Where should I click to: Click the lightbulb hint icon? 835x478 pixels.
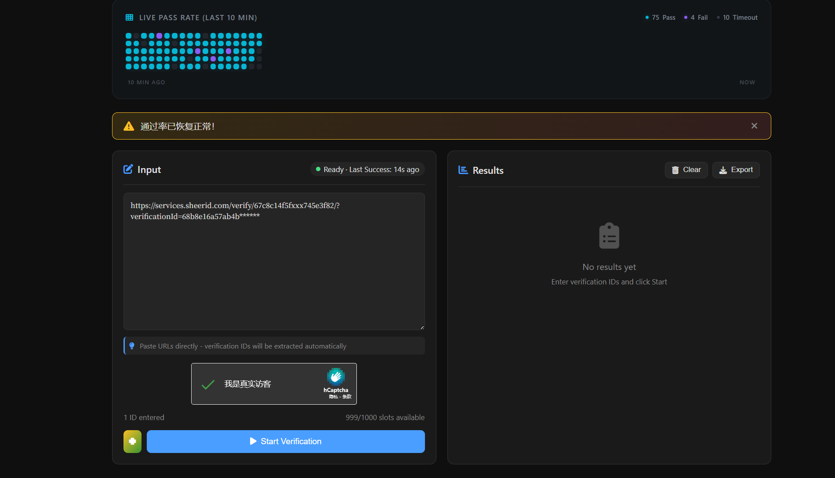[x=132, y=346]
